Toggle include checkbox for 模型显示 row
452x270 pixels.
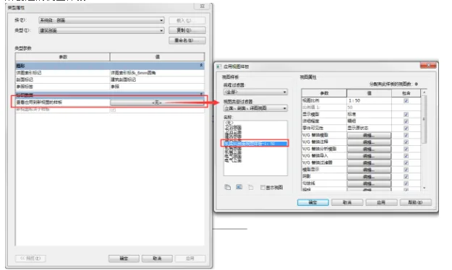[406, 170]
